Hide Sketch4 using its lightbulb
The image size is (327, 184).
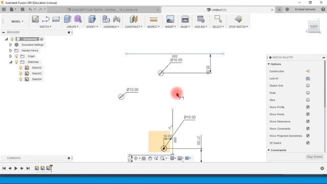[20, 79]
